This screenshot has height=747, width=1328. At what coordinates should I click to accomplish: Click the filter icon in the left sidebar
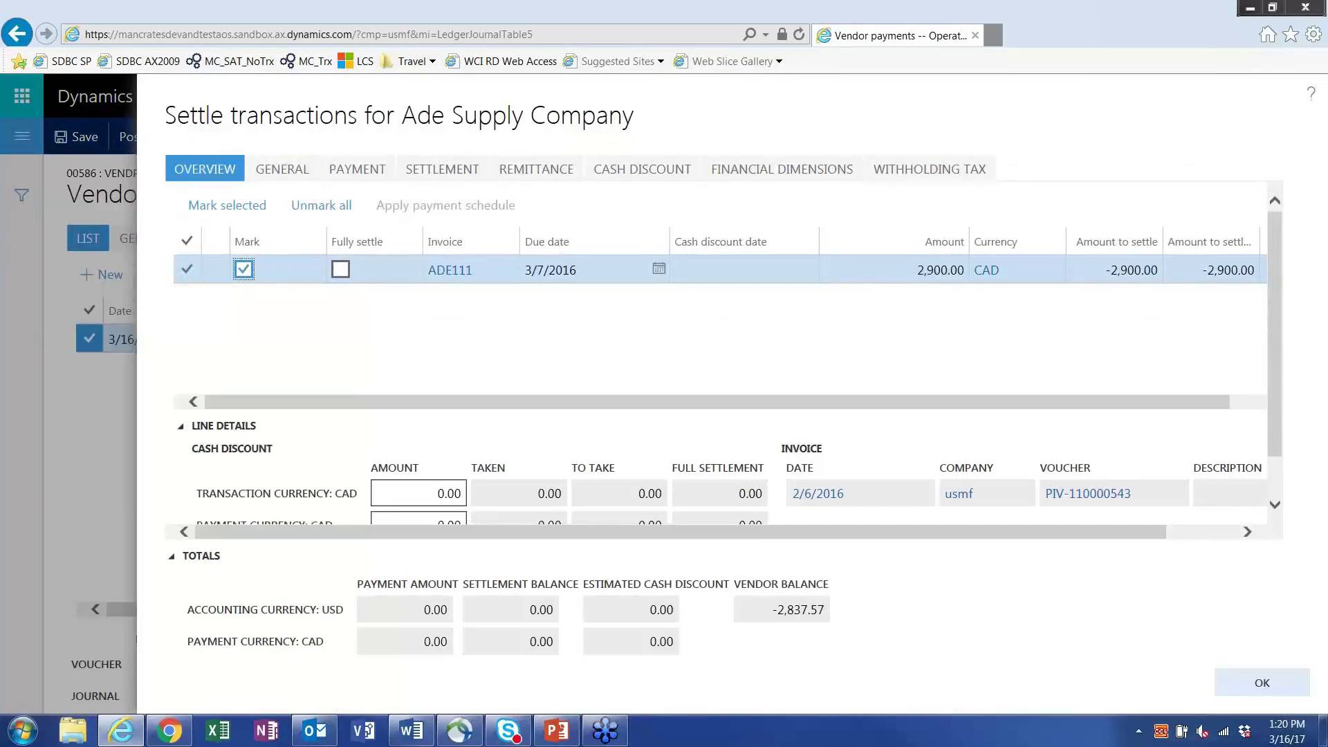coord(21,196)
